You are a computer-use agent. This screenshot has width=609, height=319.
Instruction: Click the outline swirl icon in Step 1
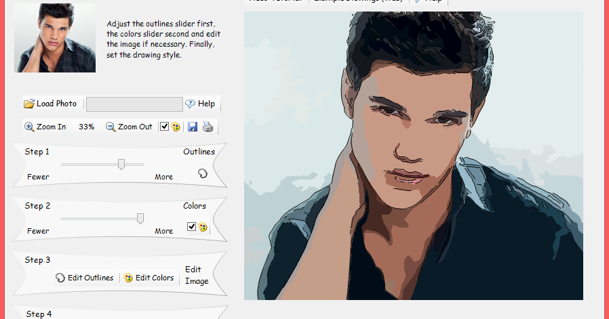[202, 173]
